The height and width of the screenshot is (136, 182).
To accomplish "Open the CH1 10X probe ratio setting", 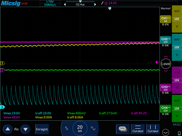I will 177,19.
